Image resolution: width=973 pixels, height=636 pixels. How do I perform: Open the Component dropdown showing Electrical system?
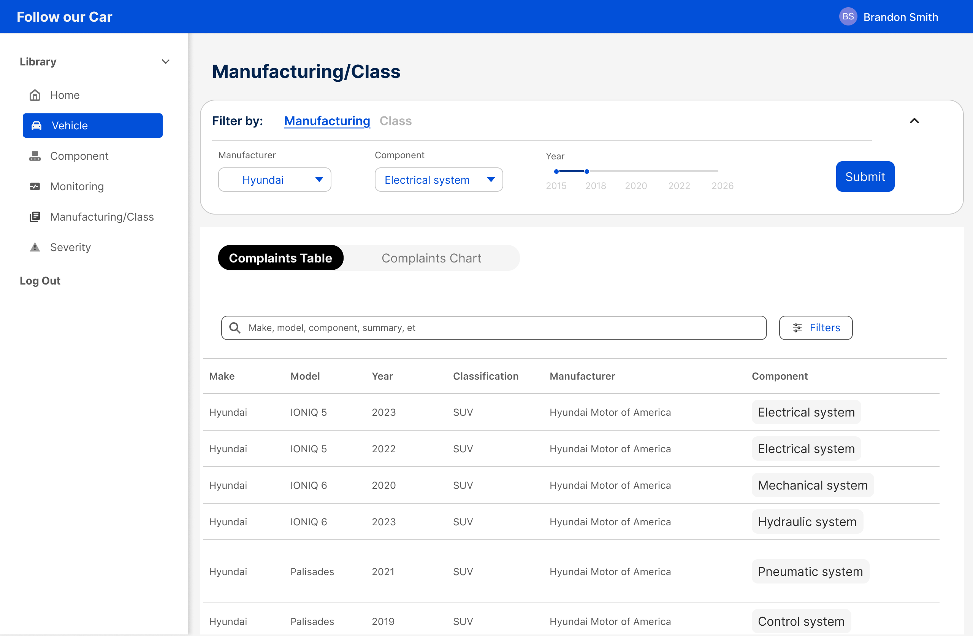tap(439, 180)
